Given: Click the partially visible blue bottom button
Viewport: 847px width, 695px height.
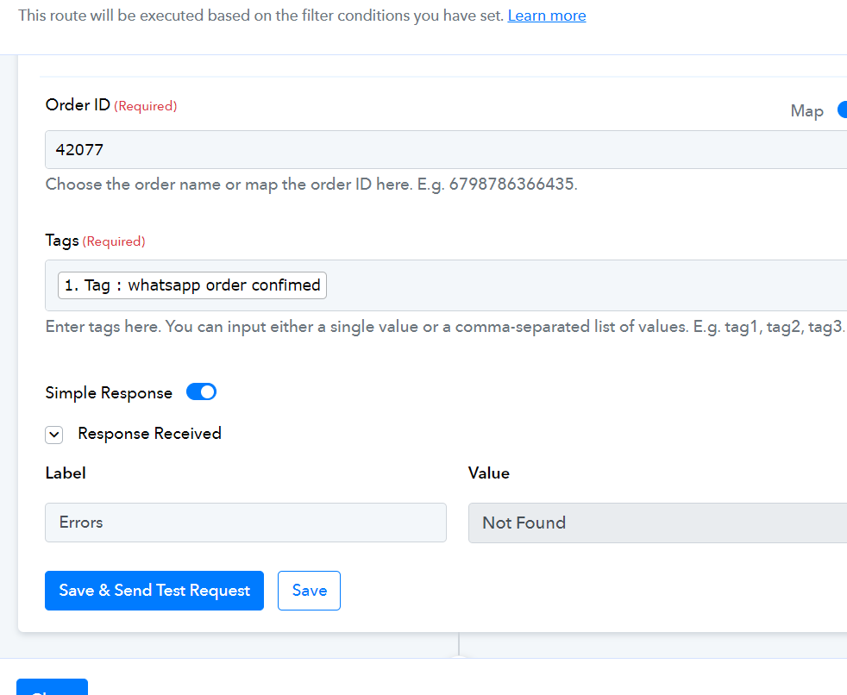Looking at the screenshot, I should coord(52,687).
